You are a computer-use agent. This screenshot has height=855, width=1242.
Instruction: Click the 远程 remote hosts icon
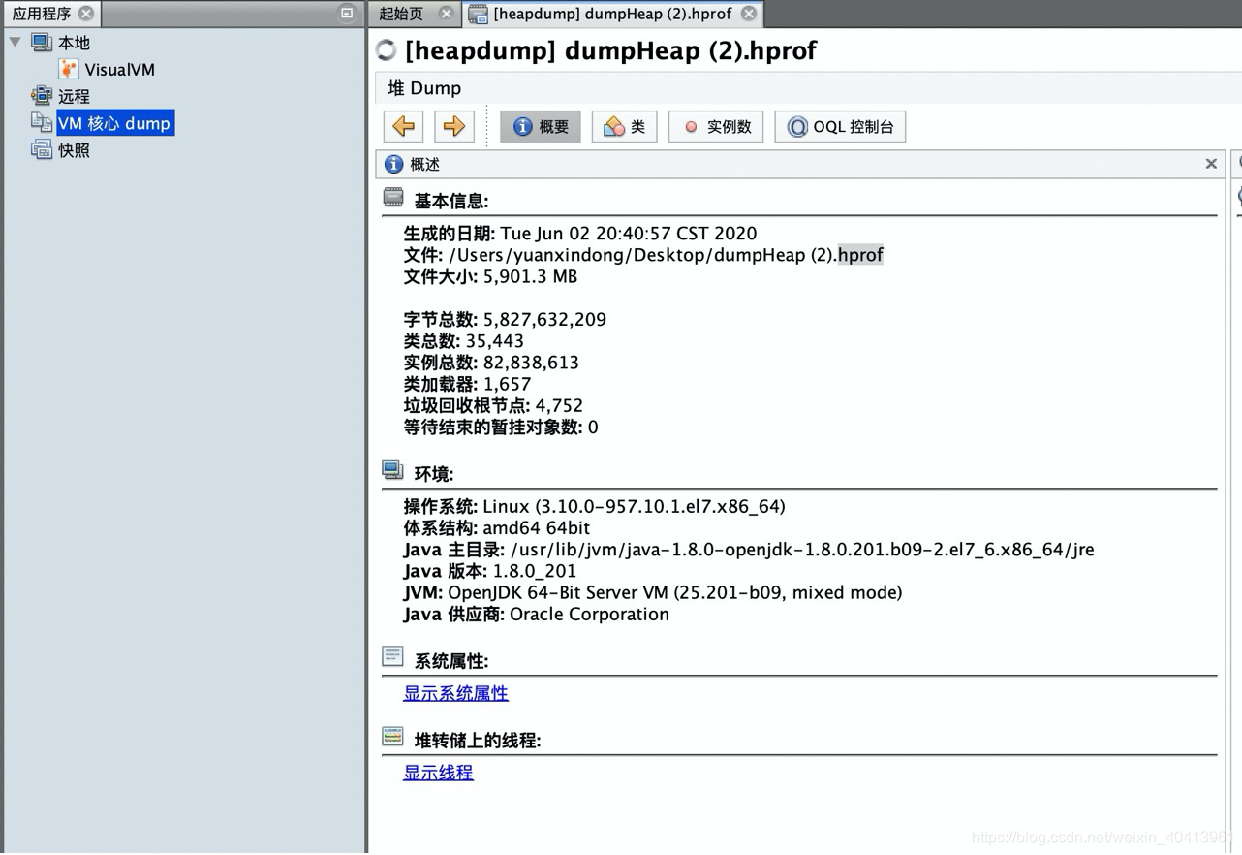42,96
